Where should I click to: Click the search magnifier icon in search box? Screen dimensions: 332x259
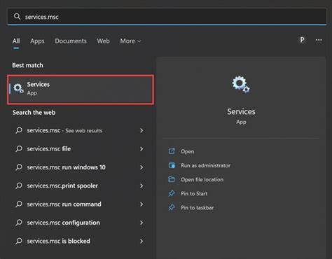click(x=17, y=16)
